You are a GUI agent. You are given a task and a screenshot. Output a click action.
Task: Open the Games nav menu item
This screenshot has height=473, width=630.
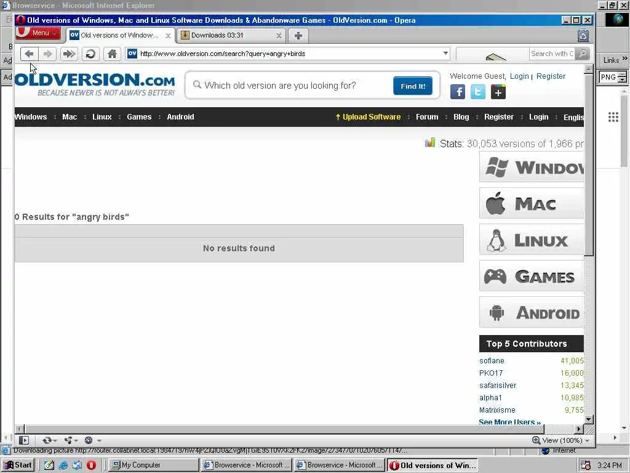coord(139,116)
